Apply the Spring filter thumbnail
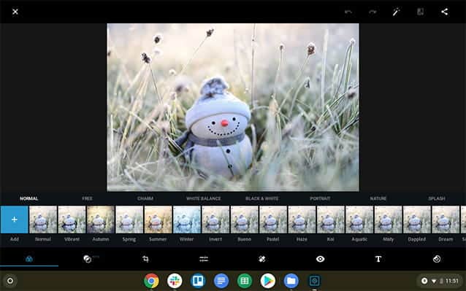The height and width of the screenshot is (291, 466). (129, 220)
